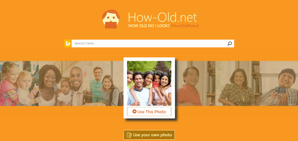Focus the Search Faces text field
Image resolution: width=298 pixels, height=141 pixels.
coord(149,43)
